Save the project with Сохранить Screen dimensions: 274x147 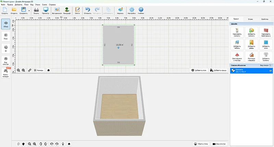click(x=23, y=11)
